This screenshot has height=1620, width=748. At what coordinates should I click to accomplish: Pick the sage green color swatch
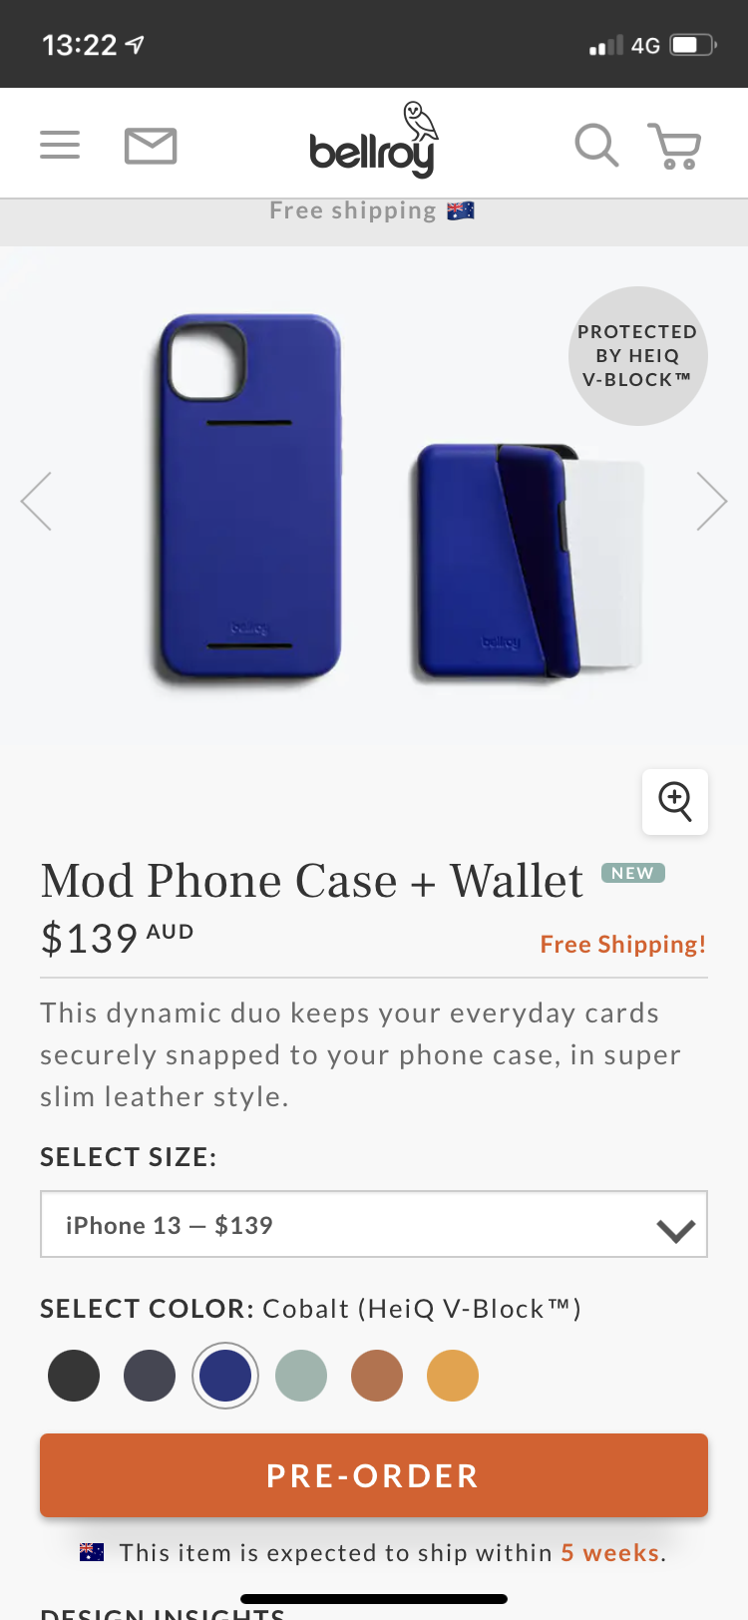coord(301,1376)
